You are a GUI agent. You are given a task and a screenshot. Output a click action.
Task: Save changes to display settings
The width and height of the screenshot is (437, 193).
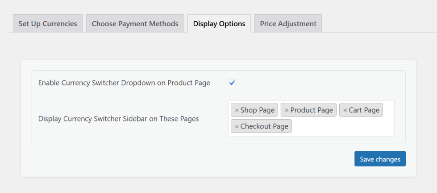[380, 159]
